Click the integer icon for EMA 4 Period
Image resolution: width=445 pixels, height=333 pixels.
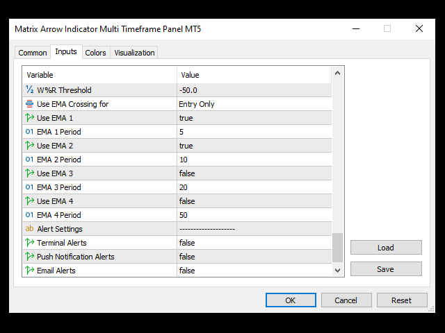[29, 214]
